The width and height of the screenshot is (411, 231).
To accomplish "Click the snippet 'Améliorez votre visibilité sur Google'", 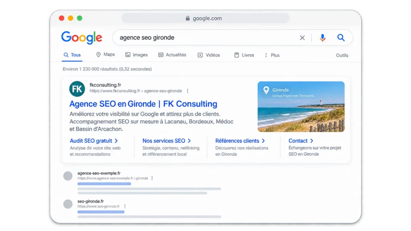I will (114, 114).
